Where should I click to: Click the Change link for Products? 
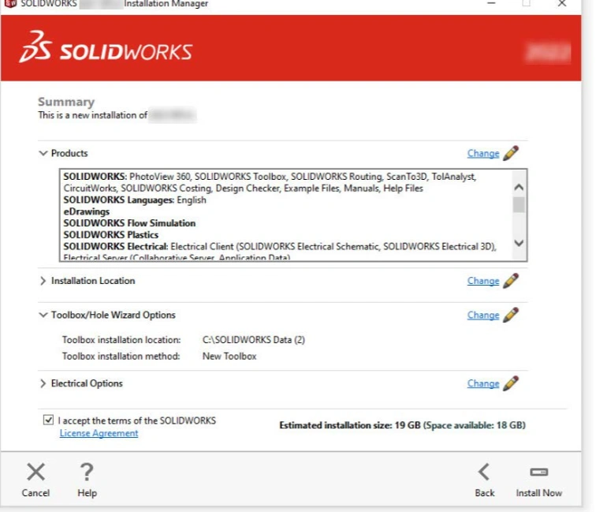point(483,154)
